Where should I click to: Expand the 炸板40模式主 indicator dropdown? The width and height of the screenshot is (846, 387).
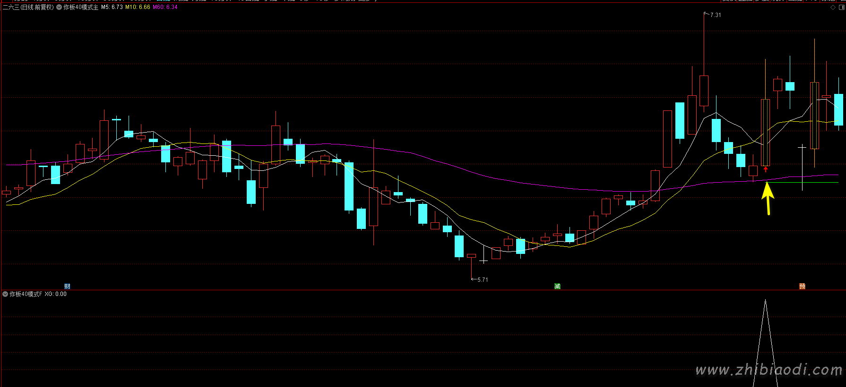point(59,7)
